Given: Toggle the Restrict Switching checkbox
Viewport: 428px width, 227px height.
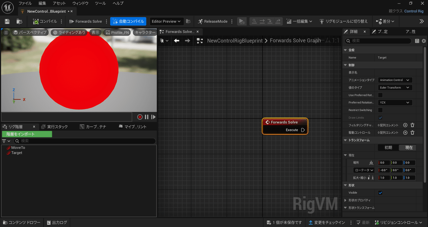Looking at the screenshot, I should tap(380, 110).
